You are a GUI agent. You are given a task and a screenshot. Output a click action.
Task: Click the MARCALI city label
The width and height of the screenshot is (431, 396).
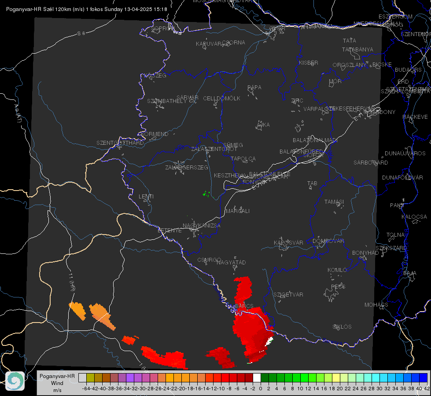[x=237, y=211]
